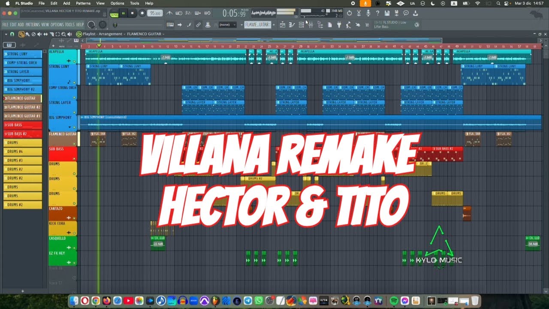Select the Select tool in playlist toolbar
Viewport: 549px width, 309px height.
click(x=57, y=34)
